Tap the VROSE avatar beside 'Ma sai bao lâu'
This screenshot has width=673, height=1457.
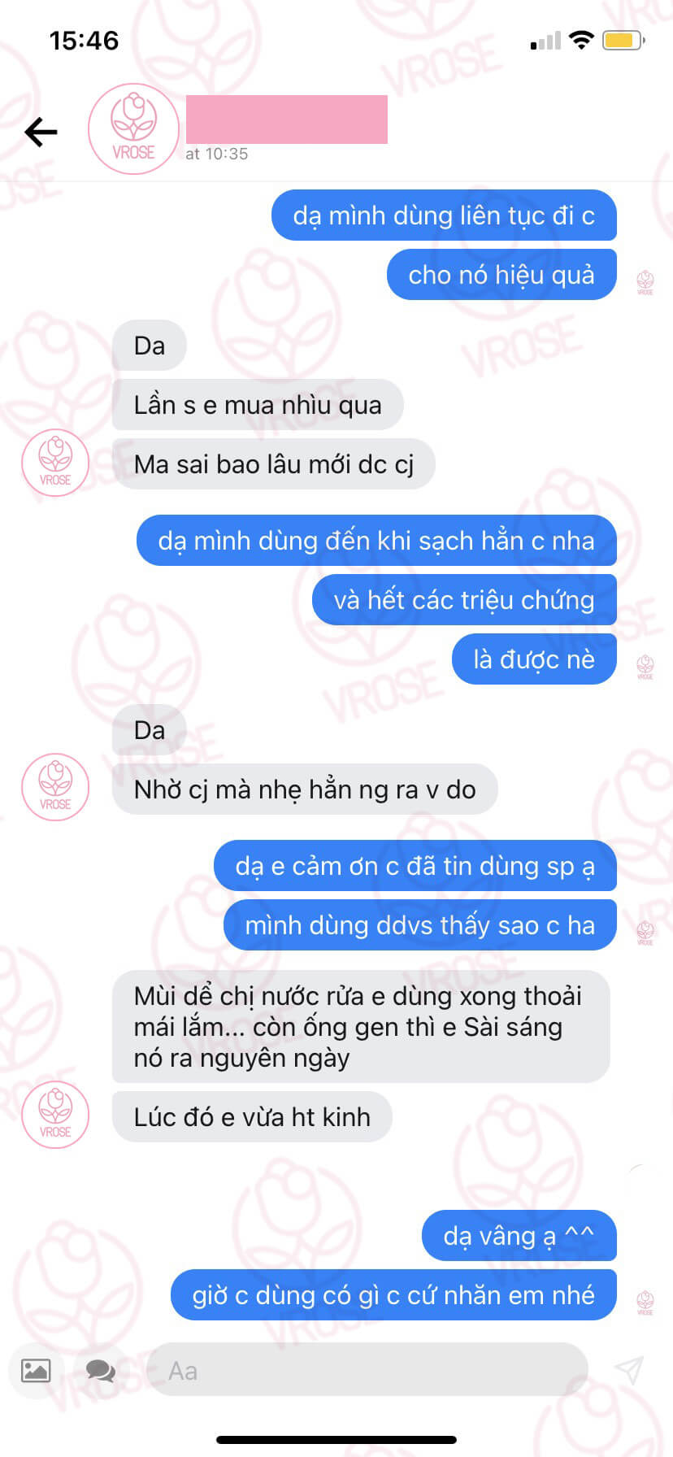[x=55, y=463]
